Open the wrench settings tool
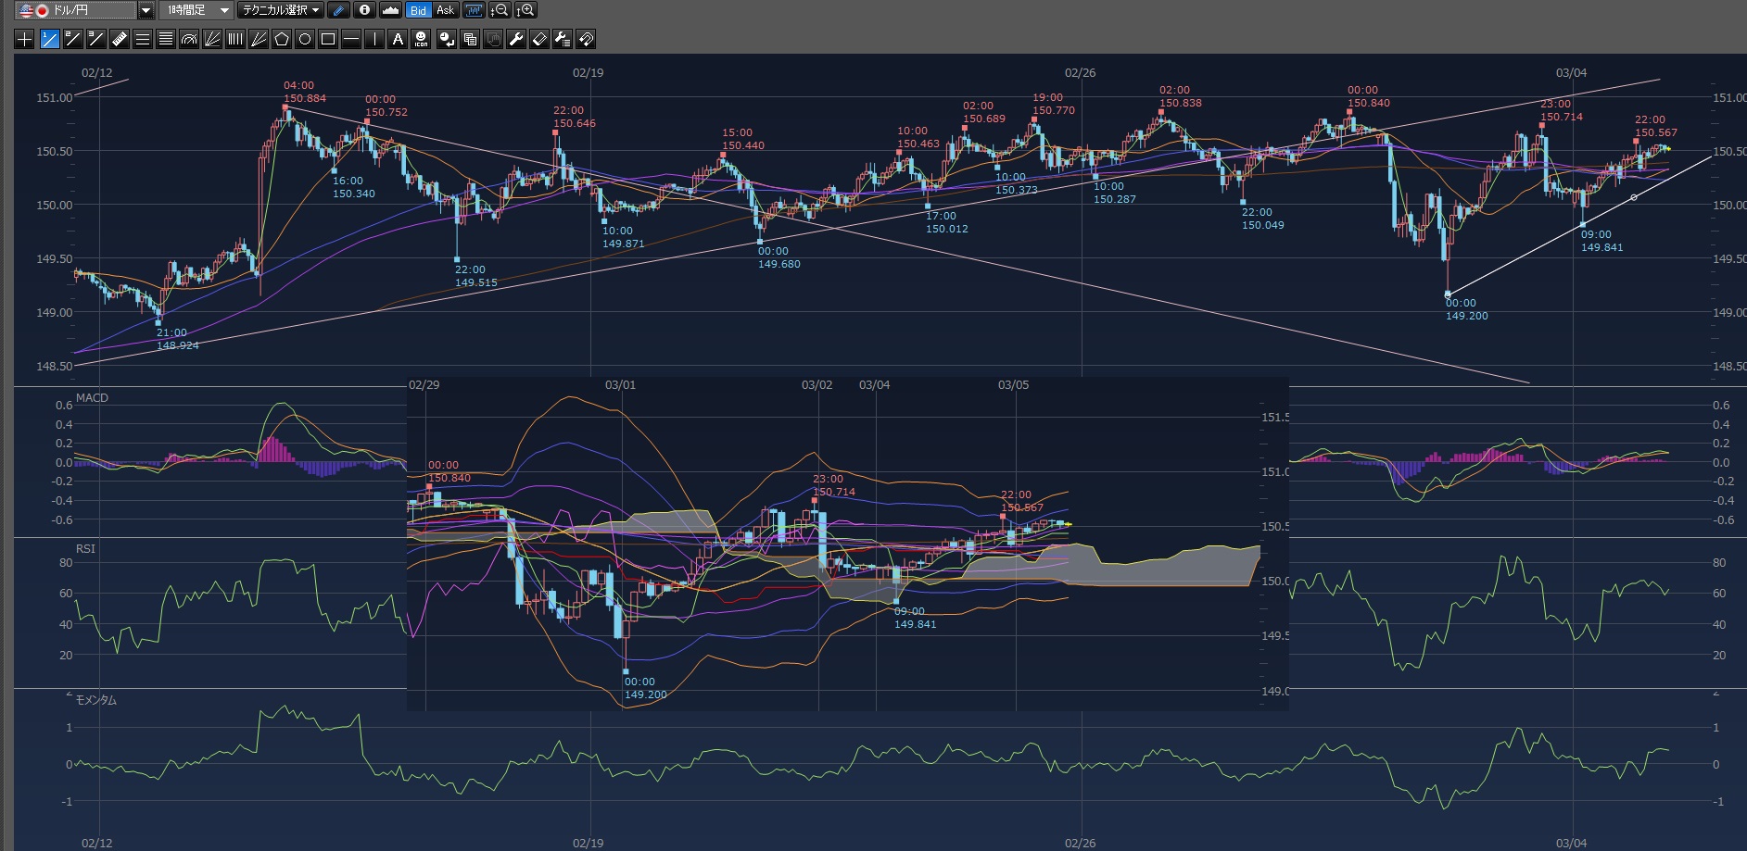1747x851 pixels. point(516,39)
